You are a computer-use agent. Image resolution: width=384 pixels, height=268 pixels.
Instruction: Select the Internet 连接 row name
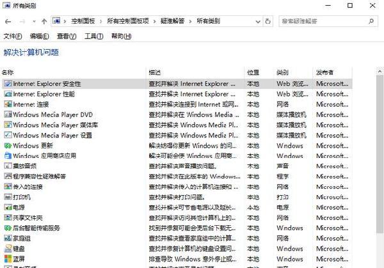(31, 104)
